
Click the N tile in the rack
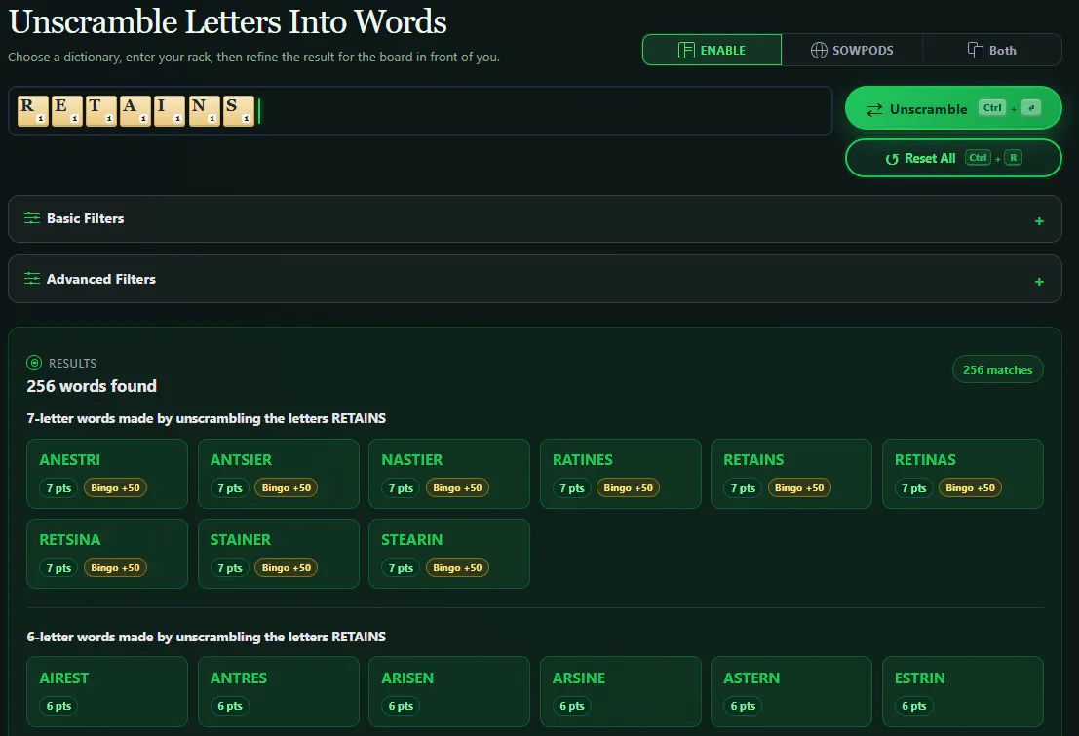click(205, 111)
